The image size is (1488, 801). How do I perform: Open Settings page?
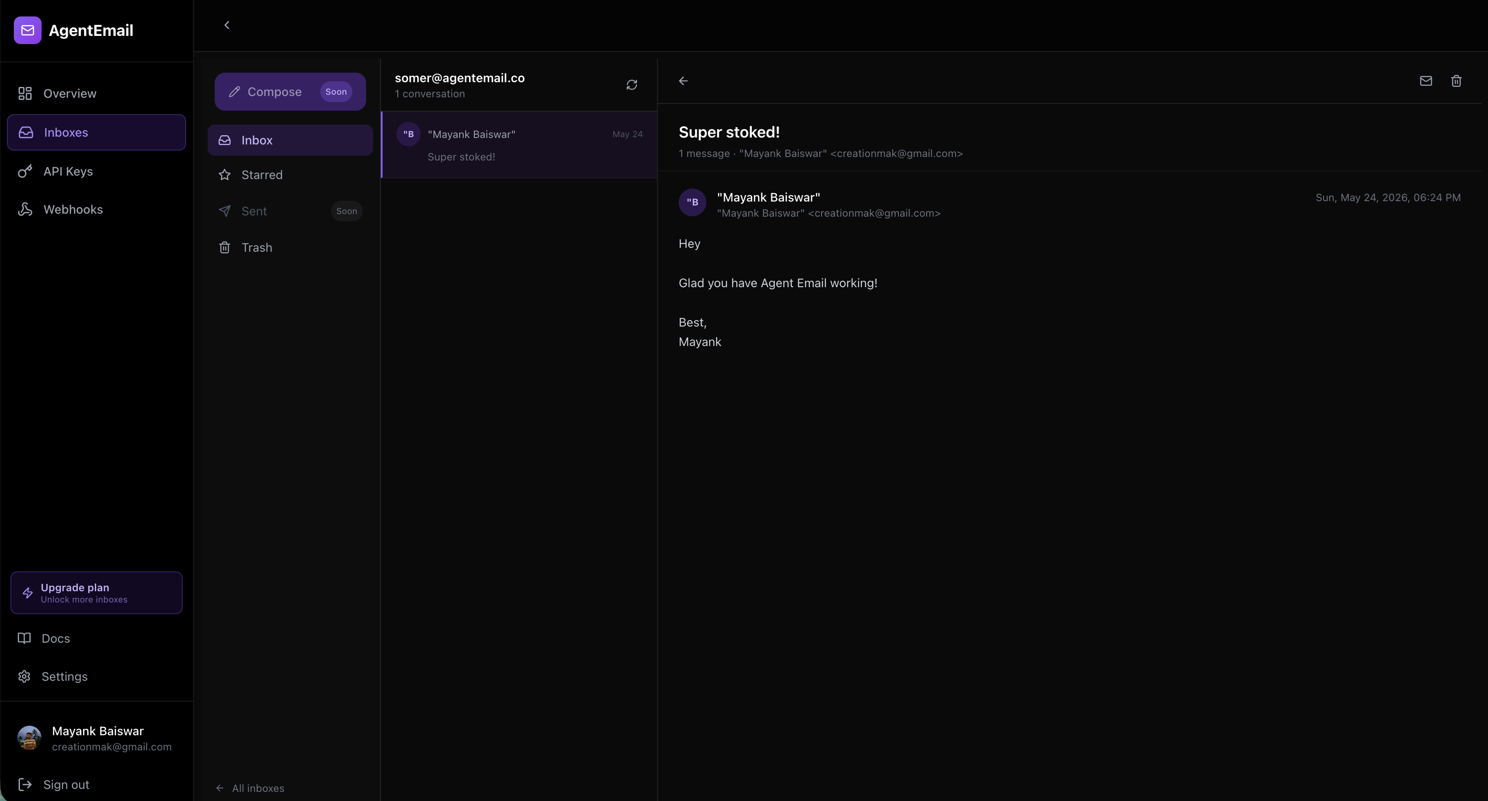point(96,676)
